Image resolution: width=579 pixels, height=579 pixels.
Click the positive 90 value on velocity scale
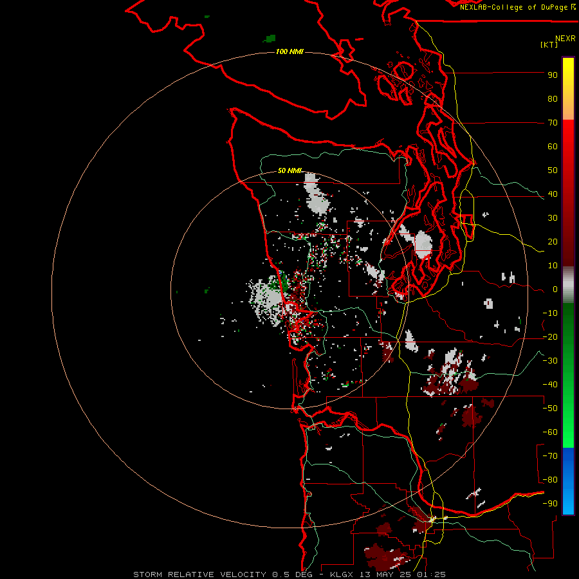(x=553, y=75)
